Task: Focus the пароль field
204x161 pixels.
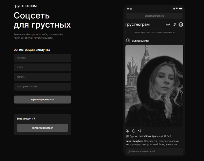Action: (x=42, y=77)
